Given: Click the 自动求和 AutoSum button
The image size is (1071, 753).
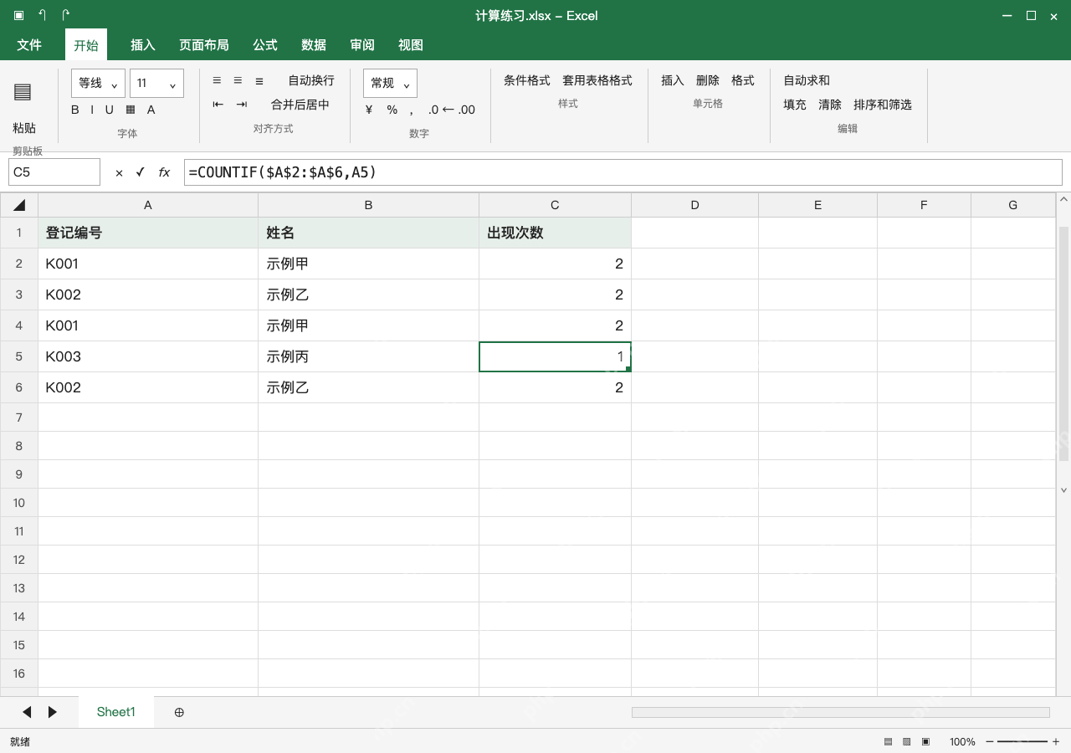Looking at the screenshot, I should pos(807,80).
